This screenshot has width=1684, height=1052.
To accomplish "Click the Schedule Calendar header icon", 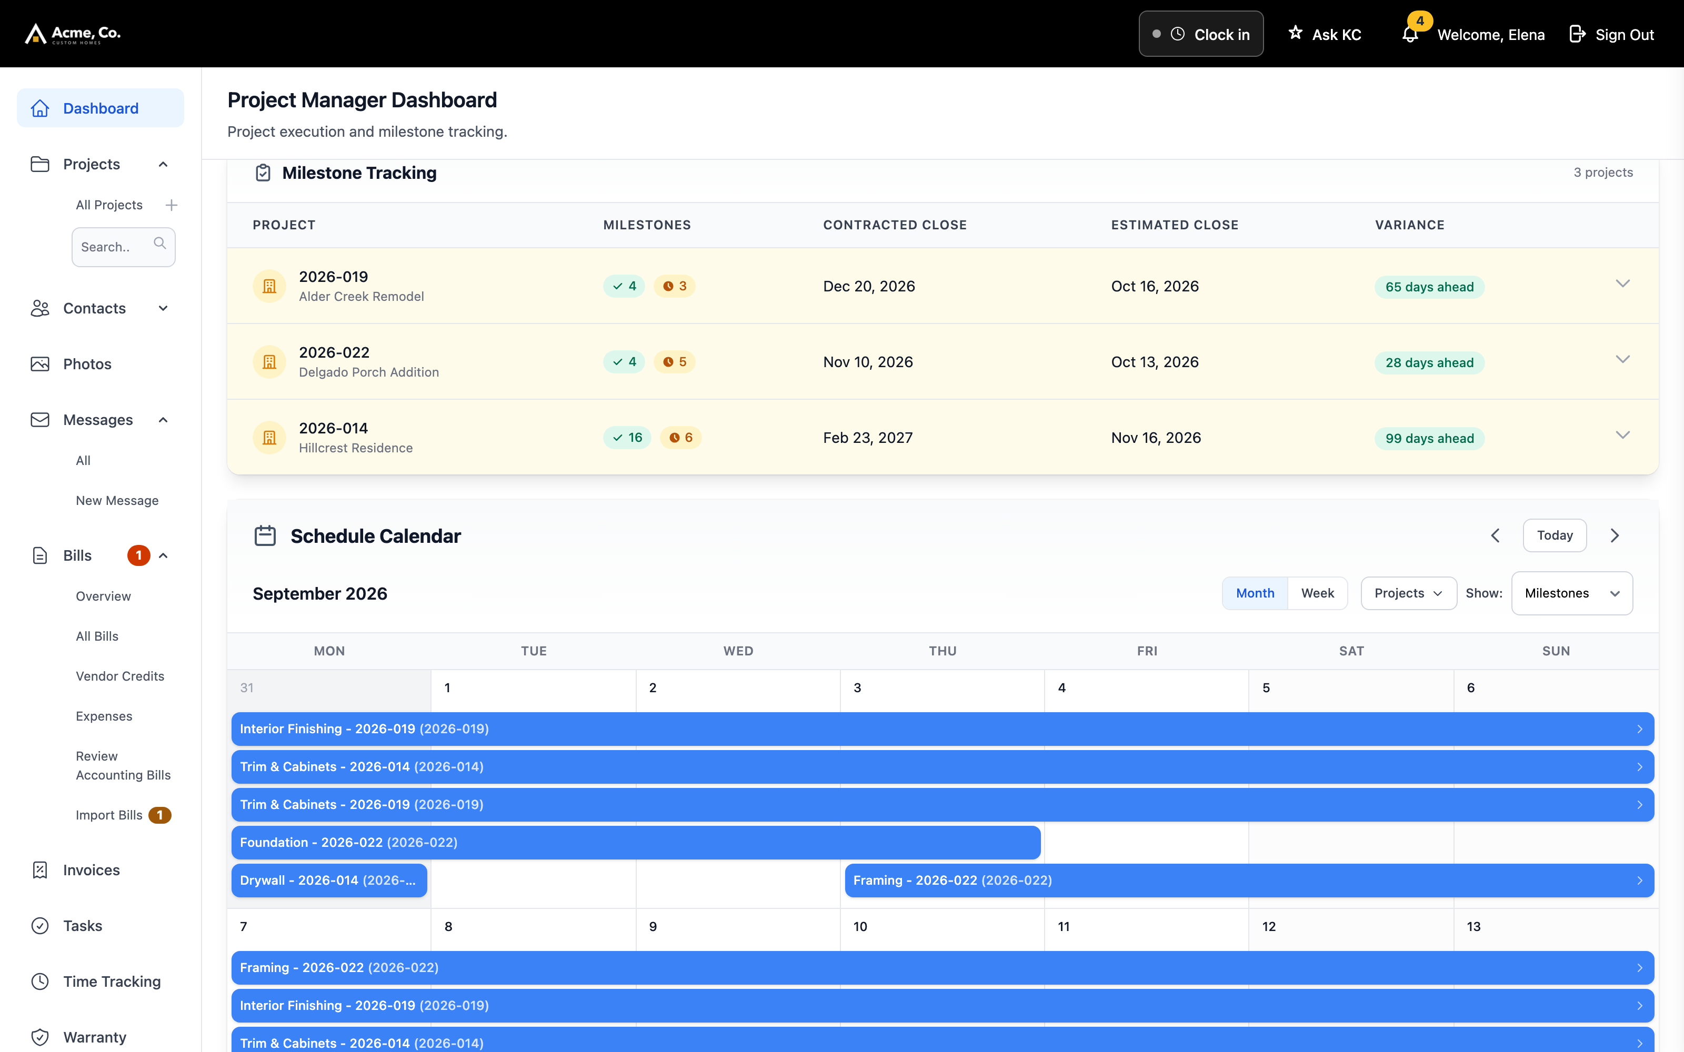I will [265, 536].
